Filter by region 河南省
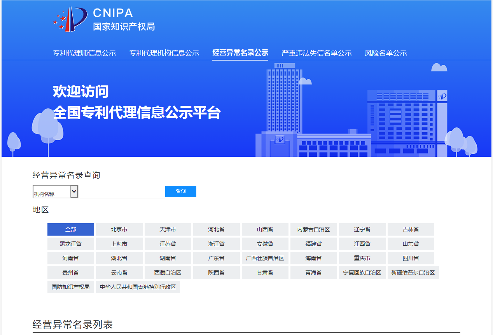493x335 pixels. point(71,258)
